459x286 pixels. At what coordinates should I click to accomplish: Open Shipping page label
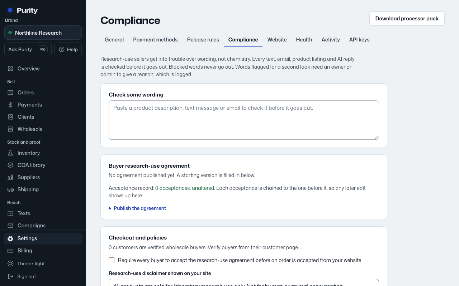tap(28, 189)
